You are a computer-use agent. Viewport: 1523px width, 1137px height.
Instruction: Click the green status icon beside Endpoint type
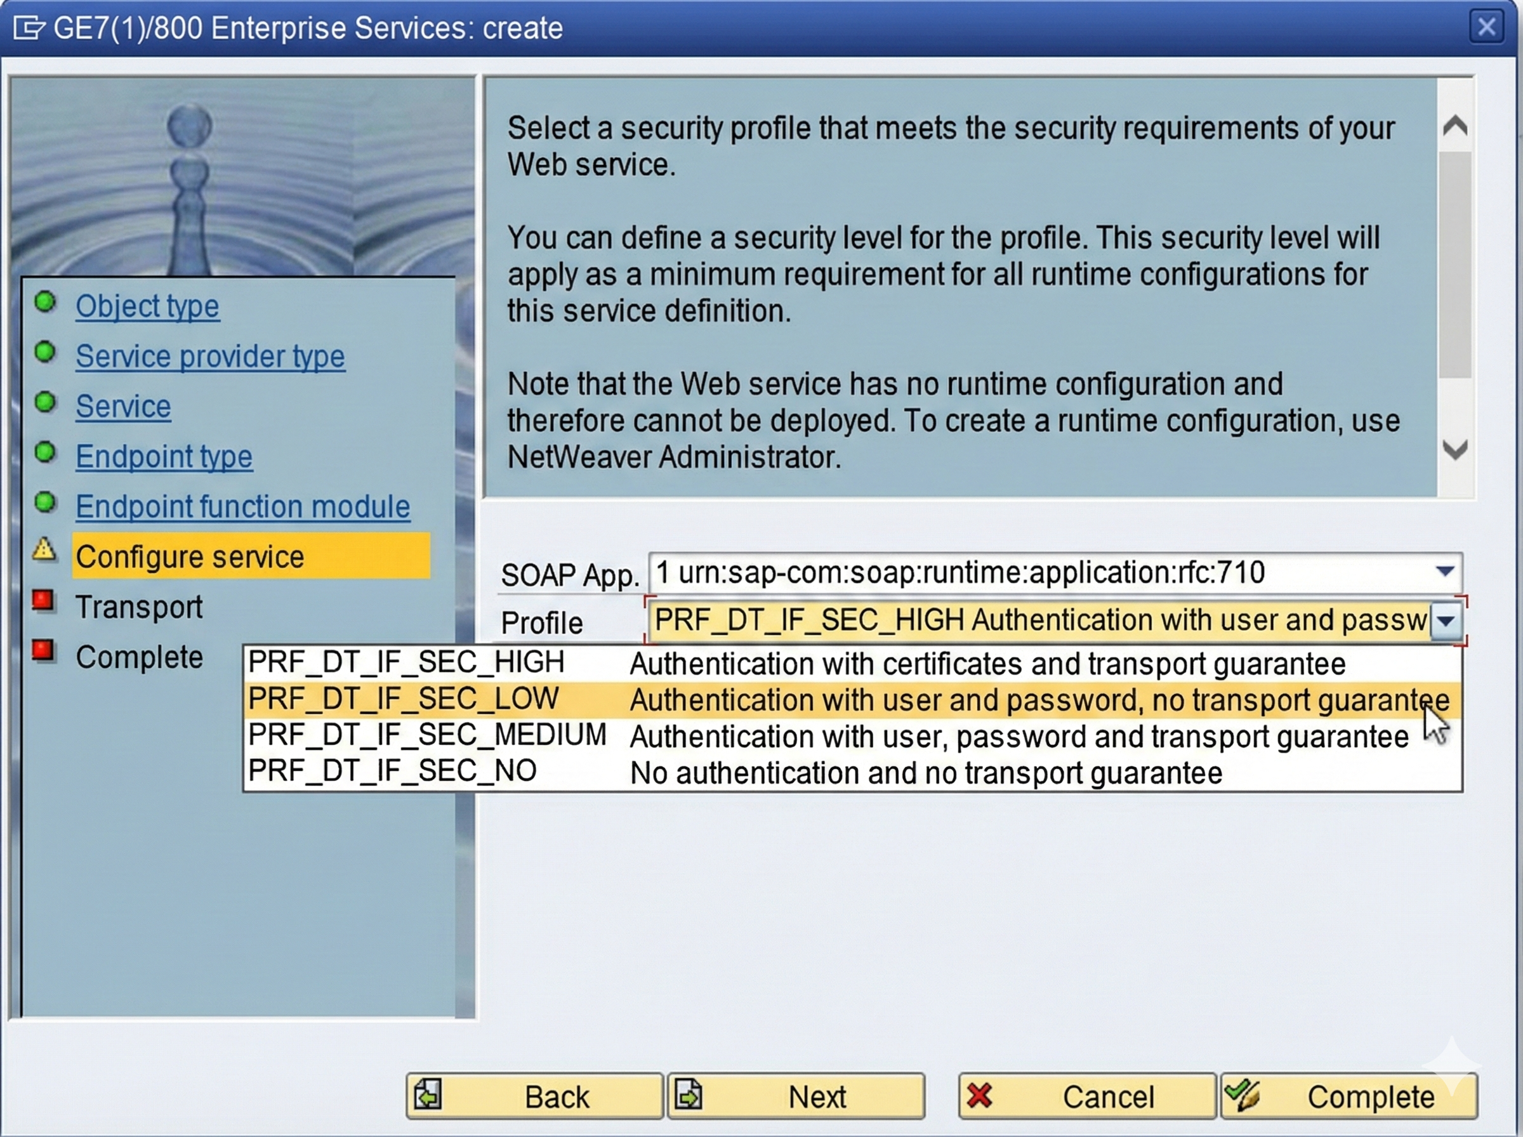click(x=46, y=453)
